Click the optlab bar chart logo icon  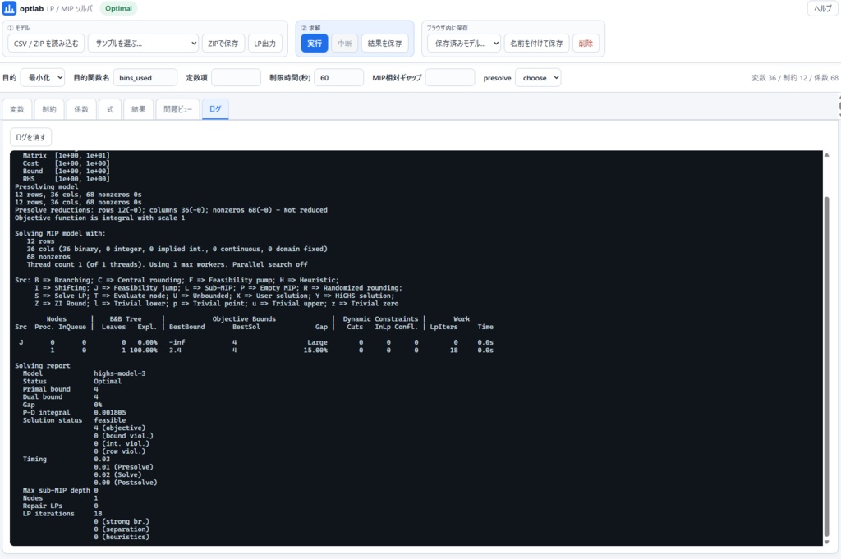9,8
